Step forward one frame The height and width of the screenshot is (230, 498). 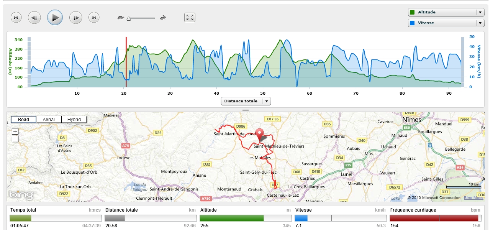point(76,17)
